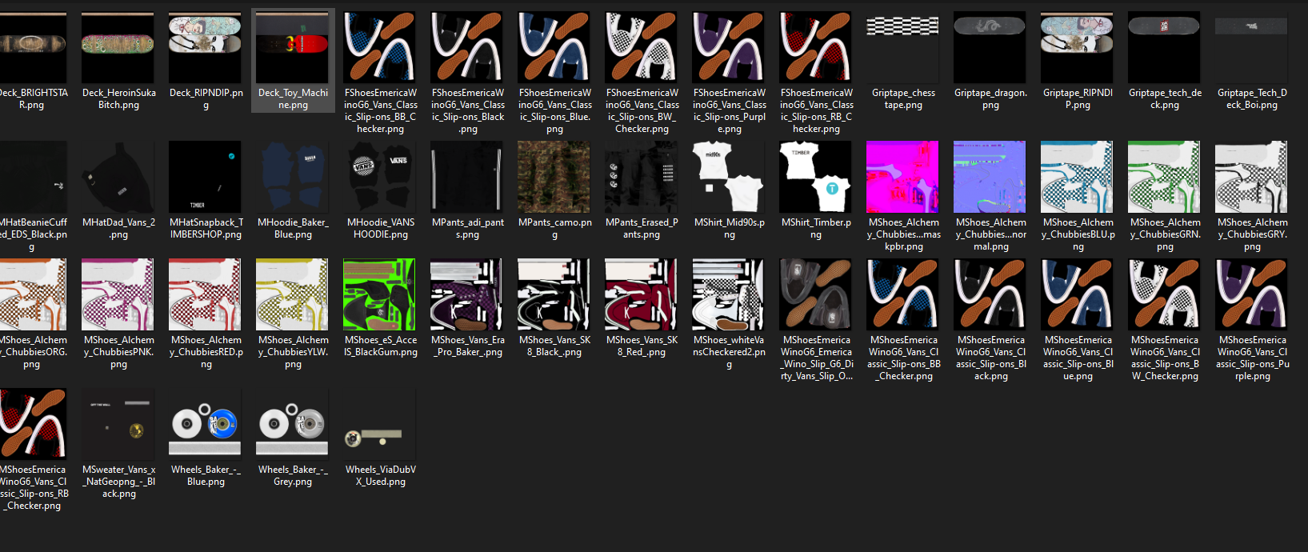
Task: Select MShoesEmerica Slip-ons BB_Checker thumbnail
Action: click(903, 295)
